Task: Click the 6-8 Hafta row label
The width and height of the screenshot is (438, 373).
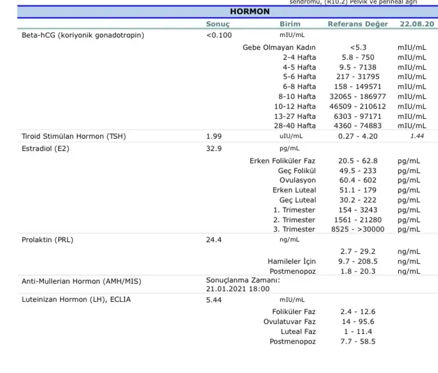Action: [299, 87]
